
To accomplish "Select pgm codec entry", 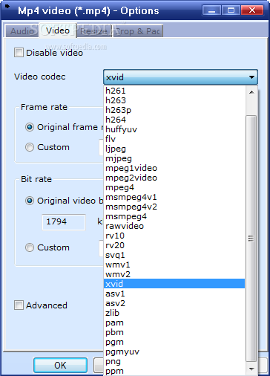I will [x=174, y=342].
